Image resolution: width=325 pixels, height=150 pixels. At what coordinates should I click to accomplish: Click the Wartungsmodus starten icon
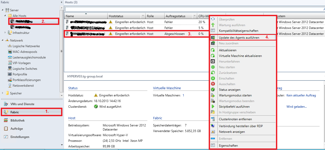[x=213, y=95]
